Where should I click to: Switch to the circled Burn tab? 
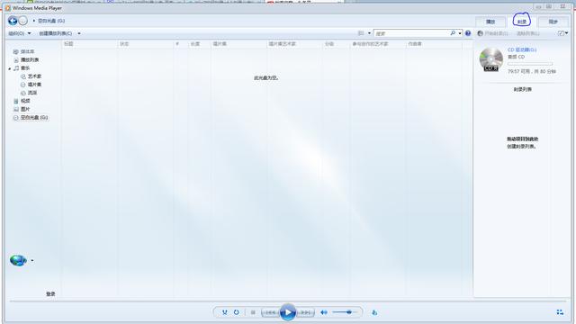[x=522, y=22]
